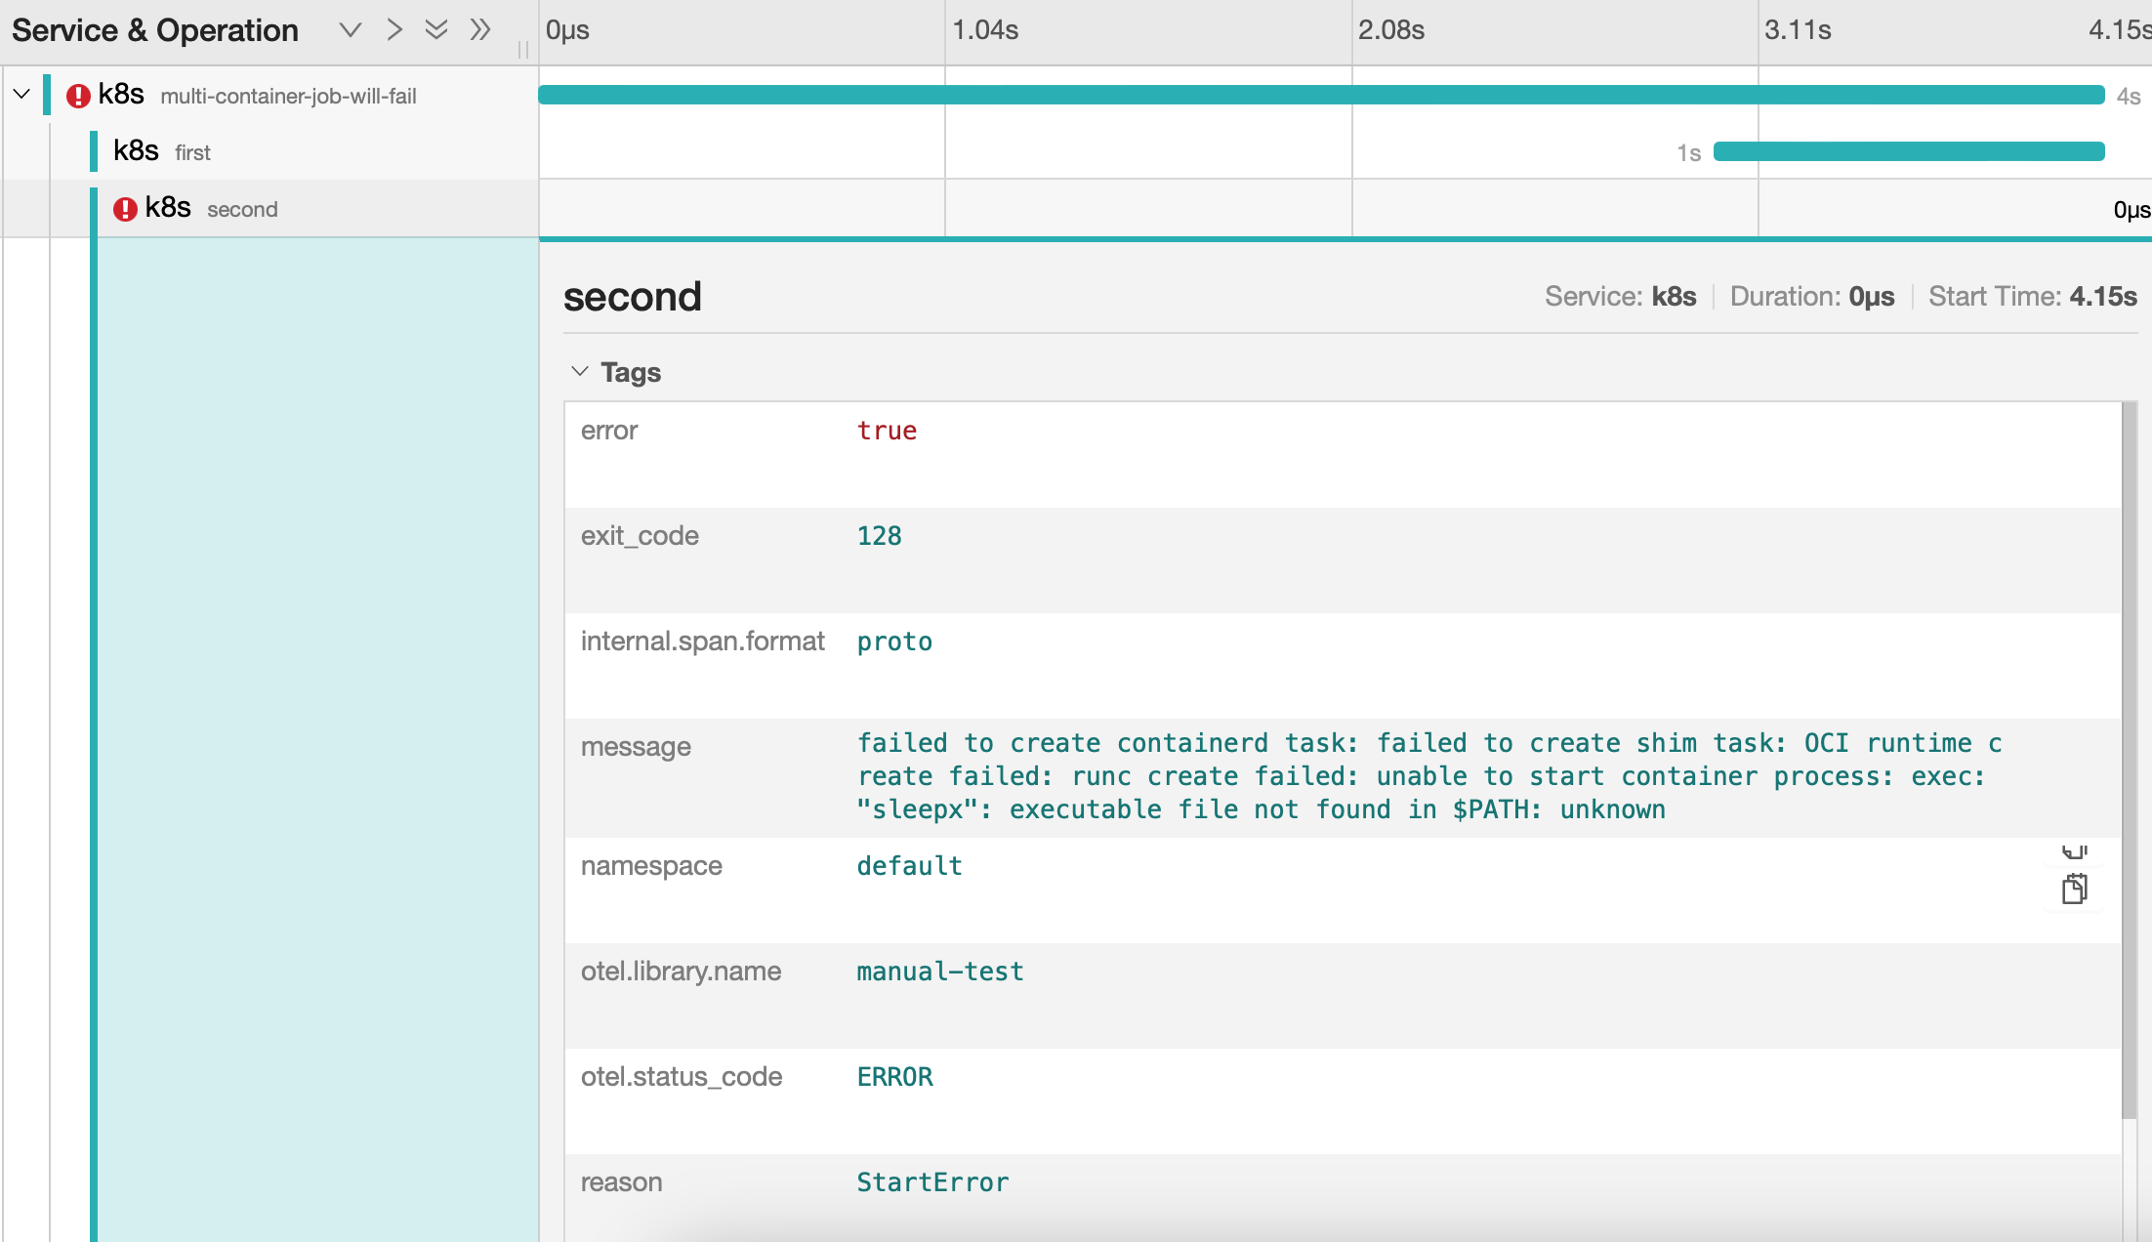Click the error icon on the second span
This screenshot has height=1242, width=2152.
(125, 209)
